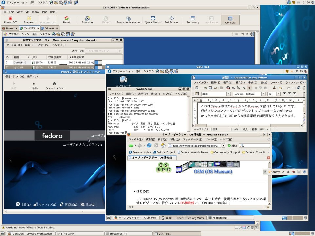Pause sys01U with the 一時停止 button

[x=34, y=86]
